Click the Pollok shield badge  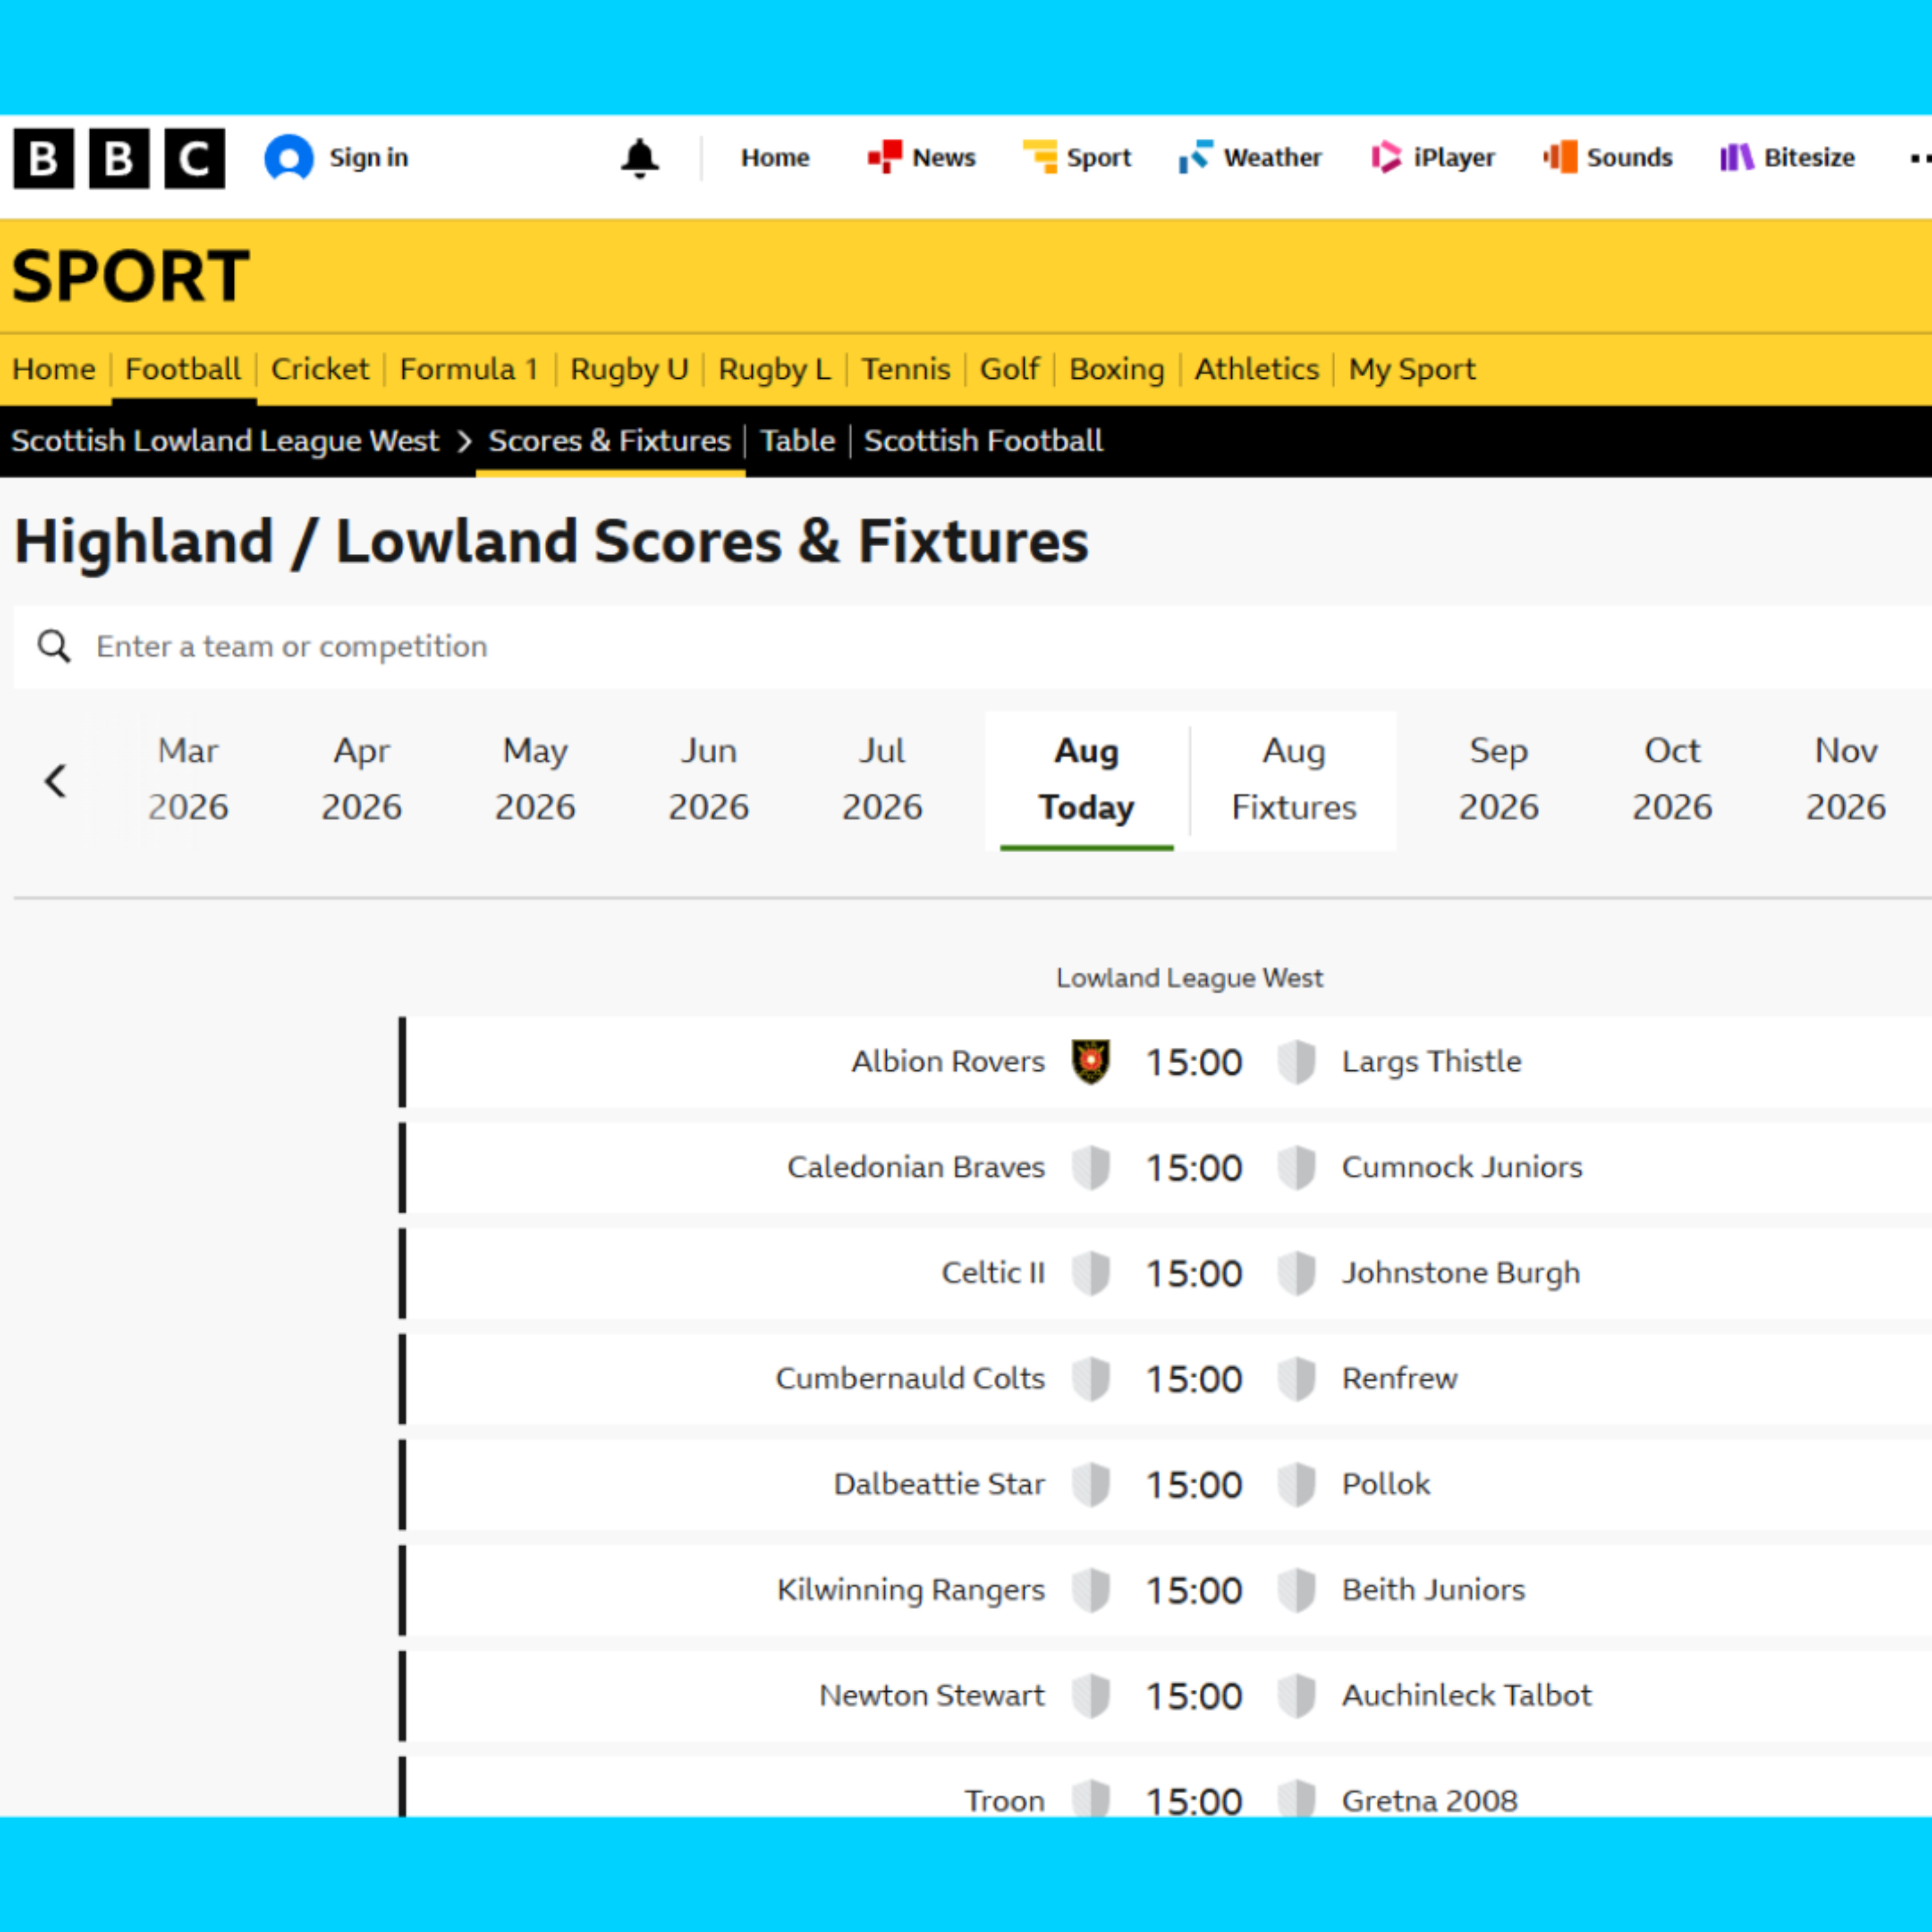pyautogui.click(x=1297, y=1484)
